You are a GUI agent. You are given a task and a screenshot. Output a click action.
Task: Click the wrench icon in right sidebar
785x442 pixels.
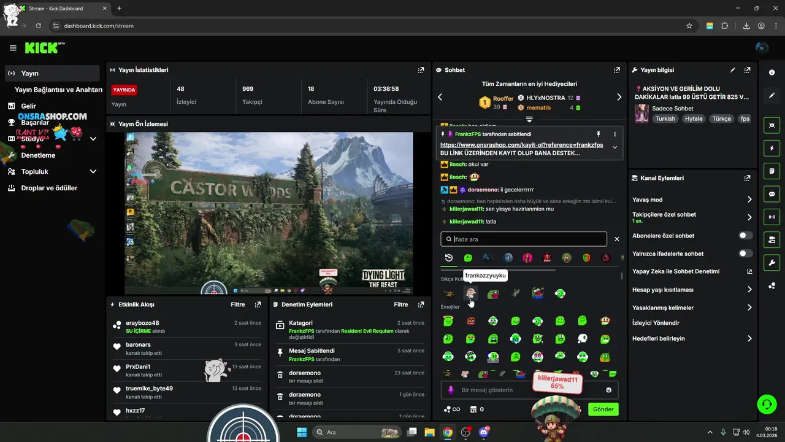(772, 263)
